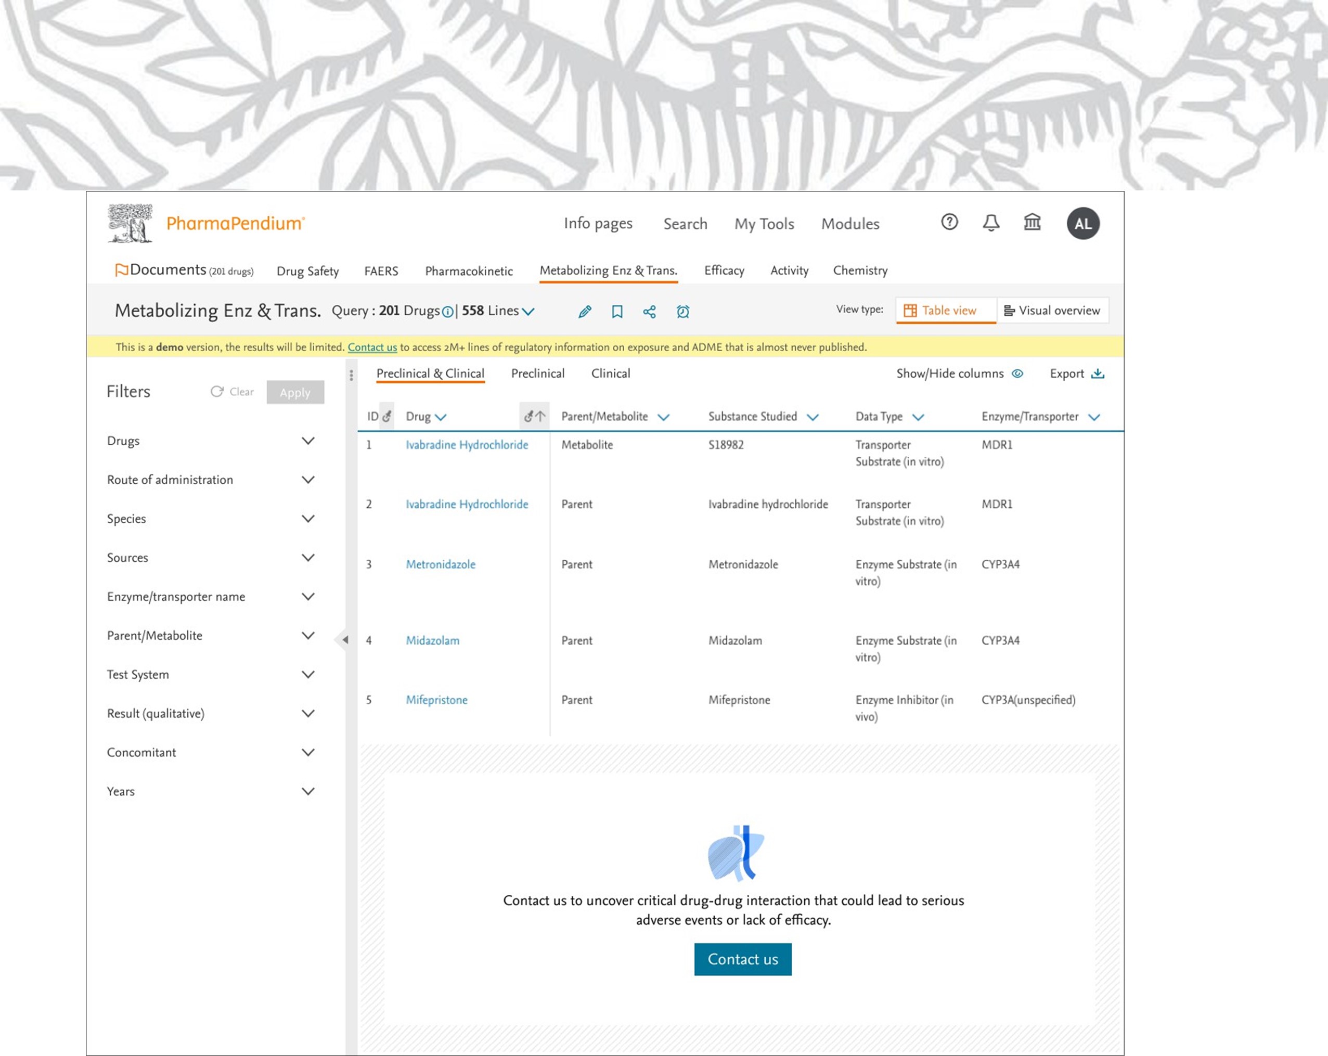Open the 558 Lines dropdown chevron
This screenshot has height=1056, width=1328.
(x=528, y=312)
